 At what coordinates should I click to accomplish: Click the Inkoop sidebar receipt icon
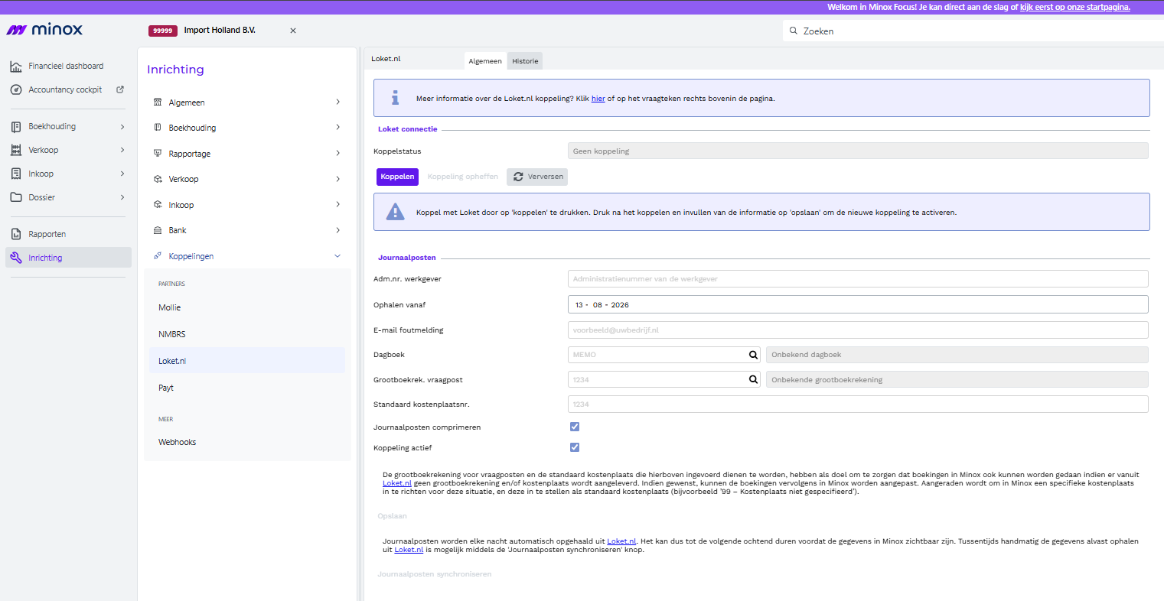coord(16,174)
